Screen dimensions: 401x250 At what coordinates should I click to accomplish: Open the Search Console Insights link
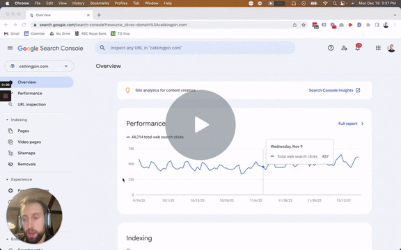331,90
